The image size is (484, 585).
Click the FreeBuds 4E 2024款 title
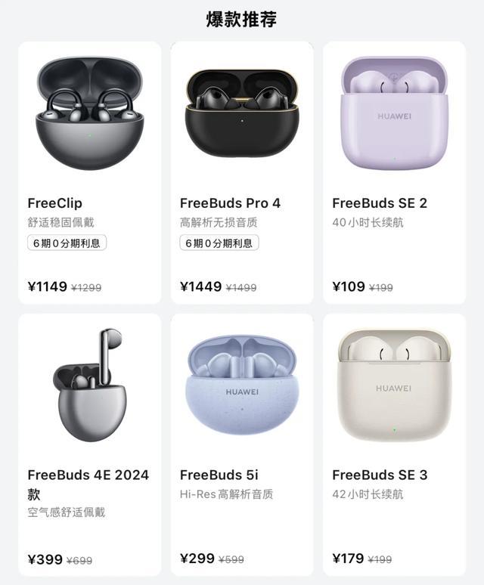coord(88,484)
